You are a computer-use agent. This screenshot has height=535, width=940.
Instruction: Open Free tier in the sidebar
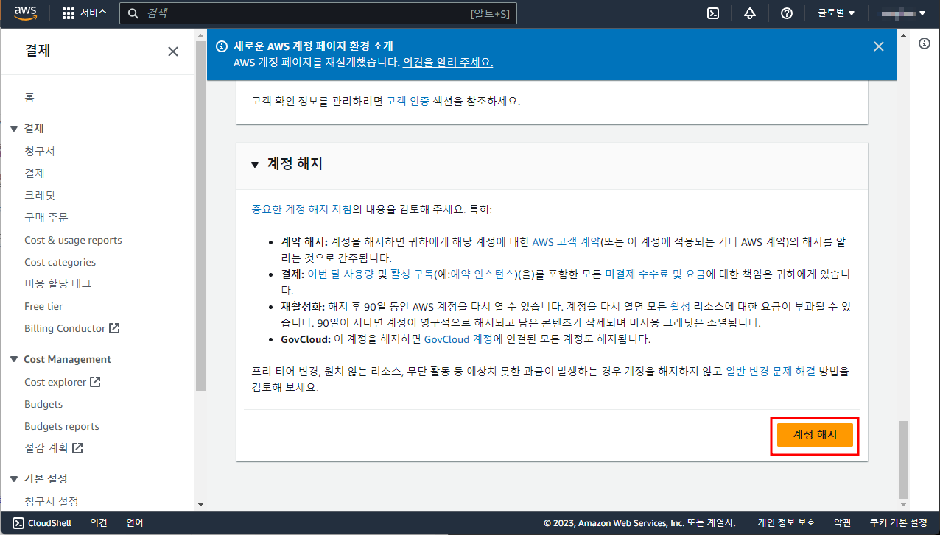point(43,306)
